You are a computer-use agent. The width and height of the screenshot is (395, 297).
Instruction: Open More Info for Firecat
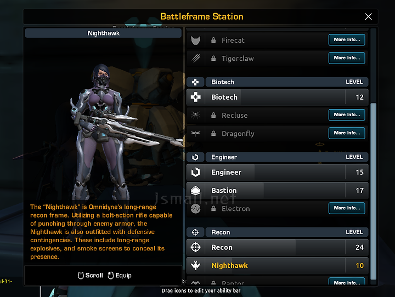tap(347, 40)
